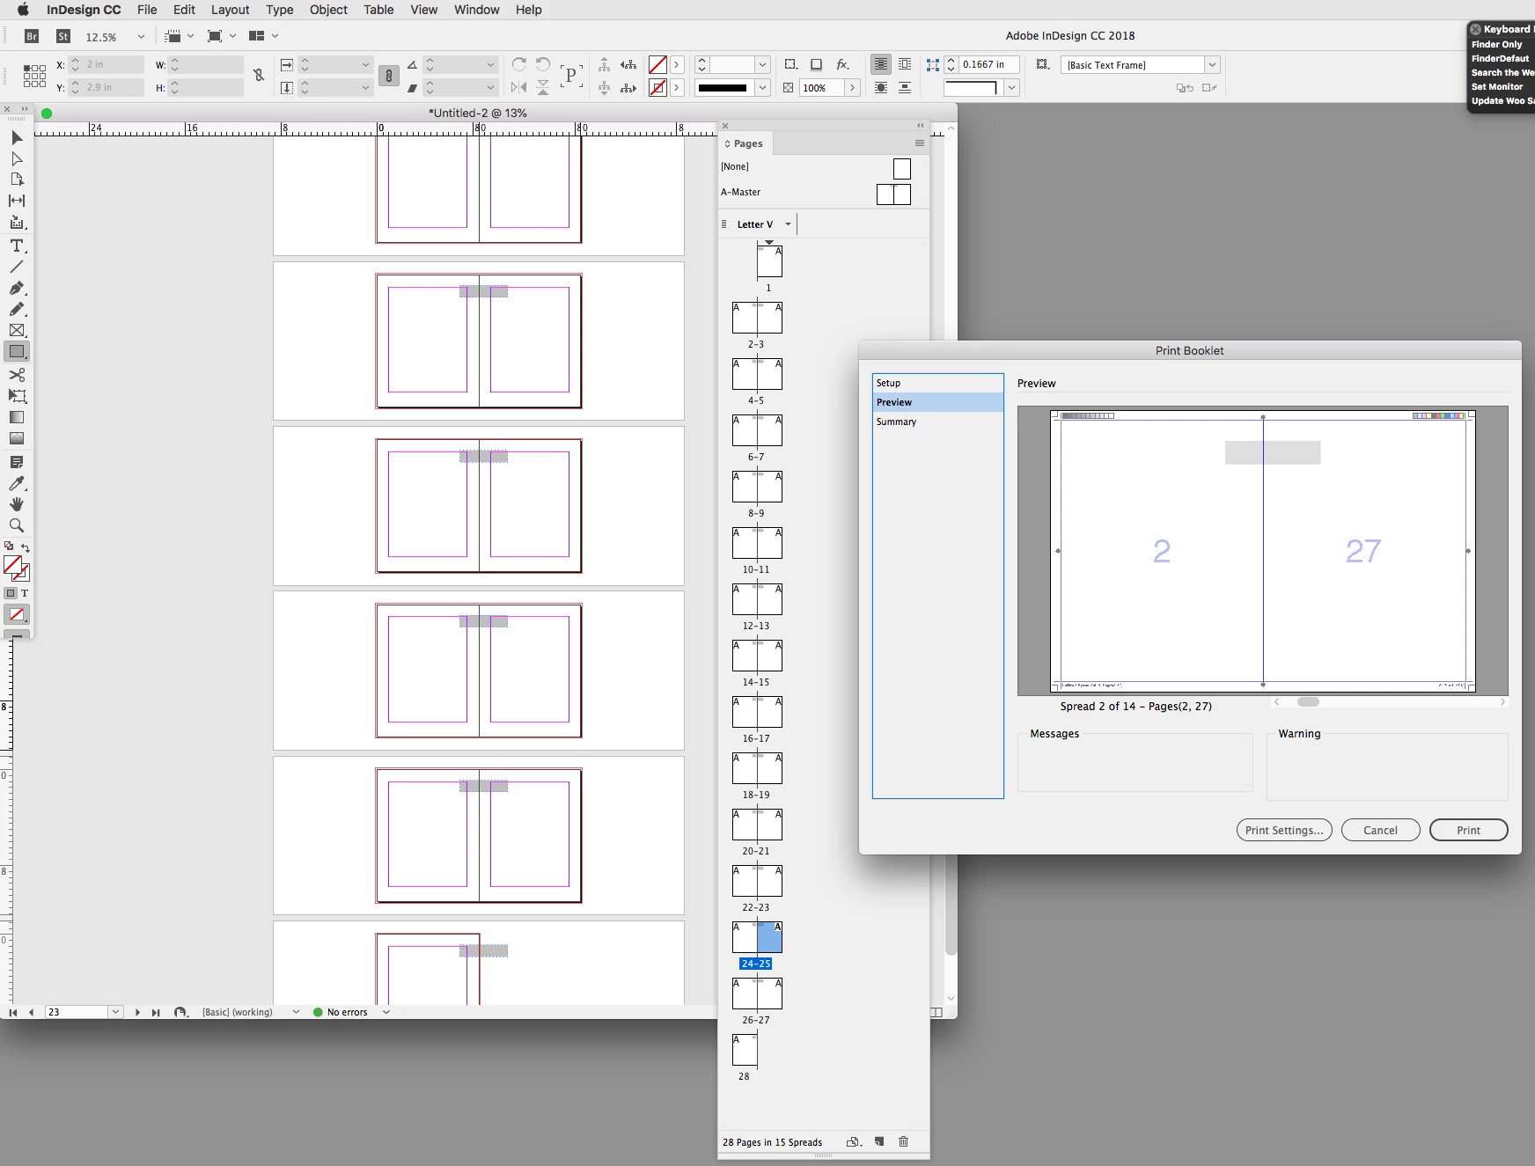Select the Hand tool
1535x1166 pixels.
(x=17, y=504)
